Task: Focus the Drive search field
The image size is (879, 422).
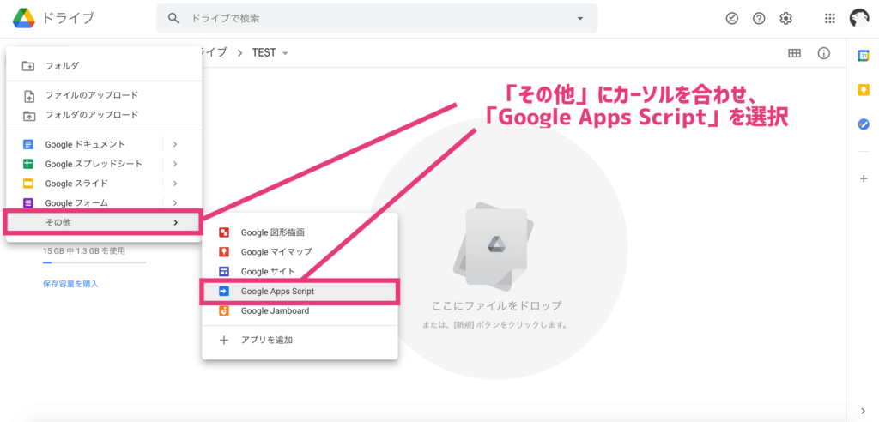Action: 377,19
